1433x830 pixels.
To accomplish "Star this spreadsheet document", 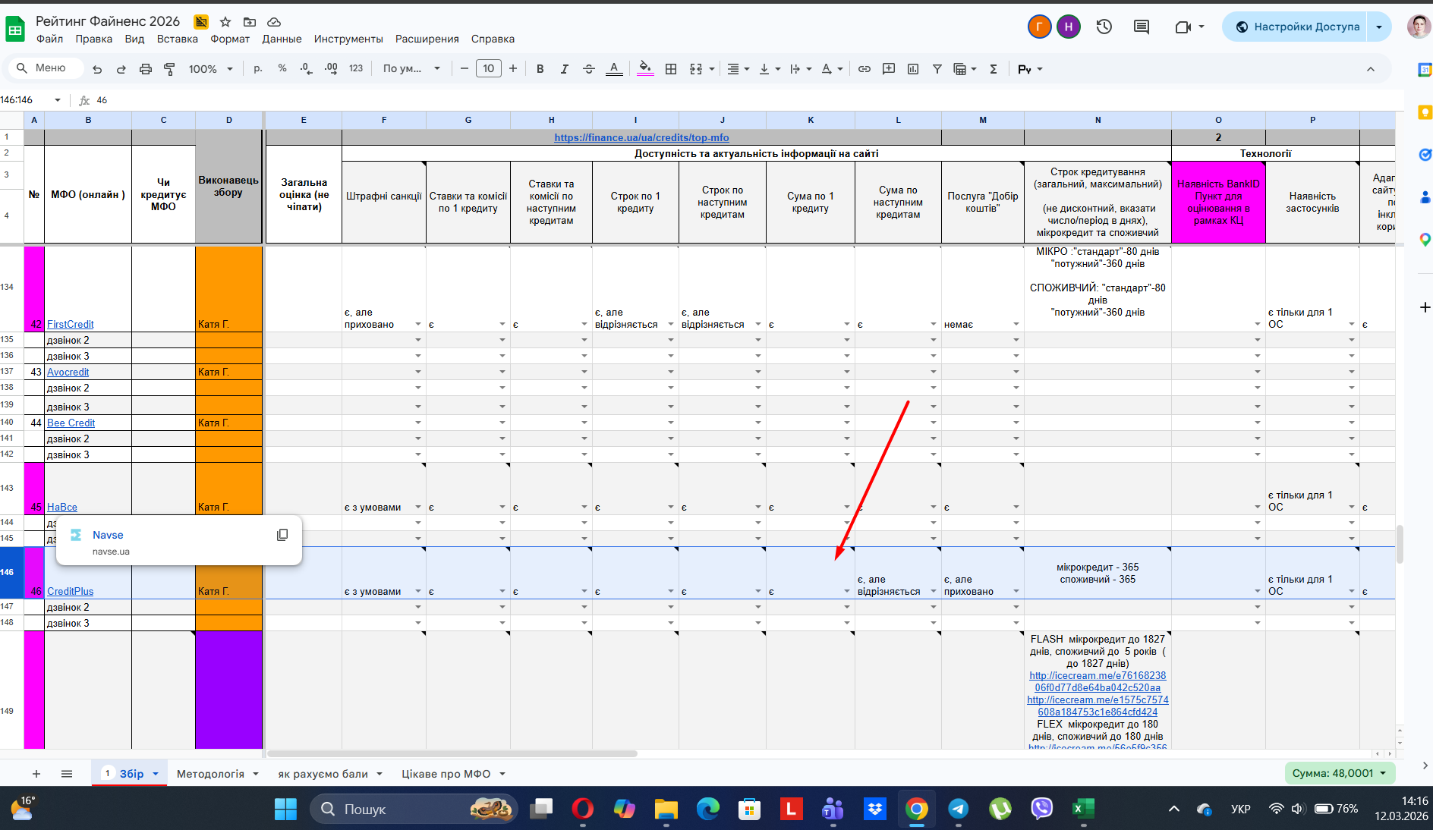I will (x=225, y=22).
